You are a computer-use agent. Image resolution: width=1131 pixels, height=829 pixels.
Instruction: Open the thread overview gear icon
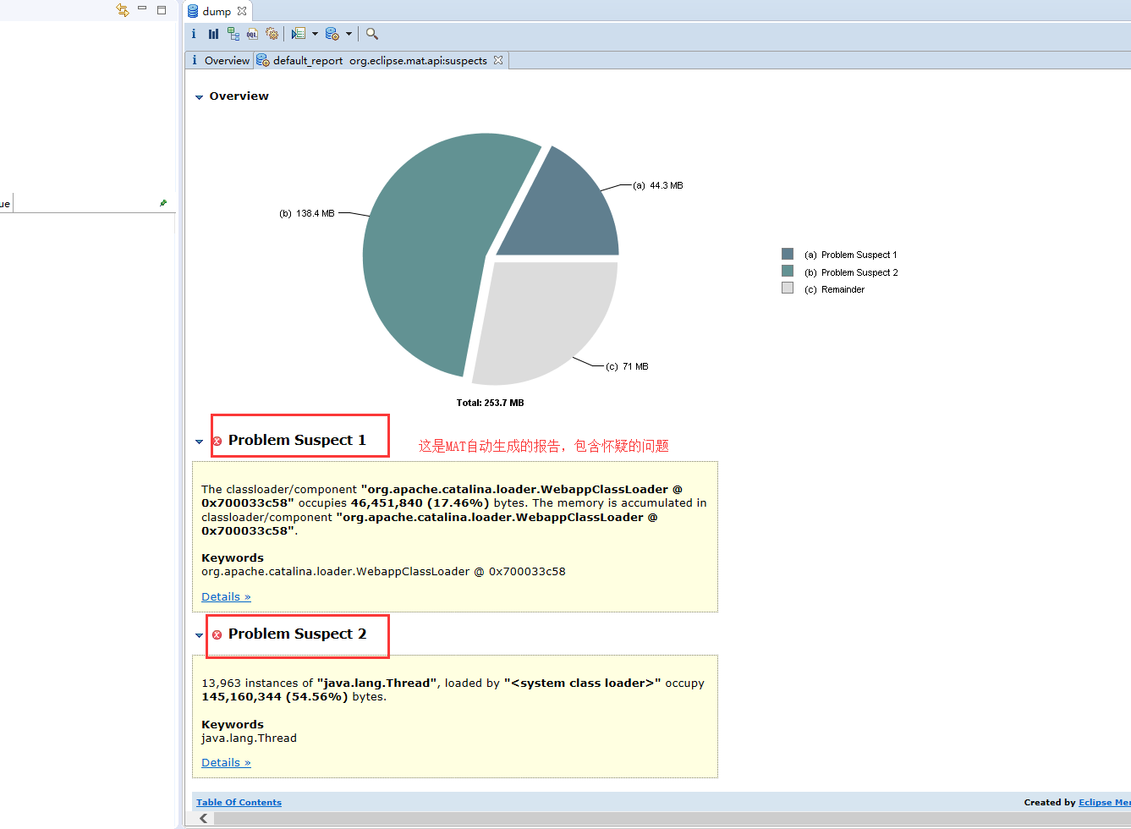click(272, 34)
